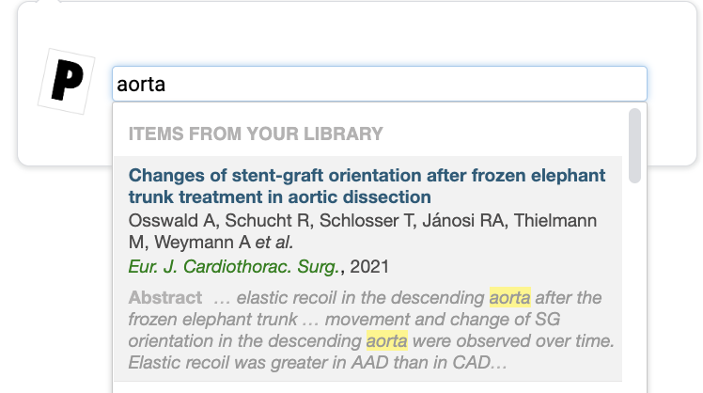The image size is (703, 393).
Task: Click the "ITEMS FROM YOUR LIBRARY" section header
Action: point(256,134)
